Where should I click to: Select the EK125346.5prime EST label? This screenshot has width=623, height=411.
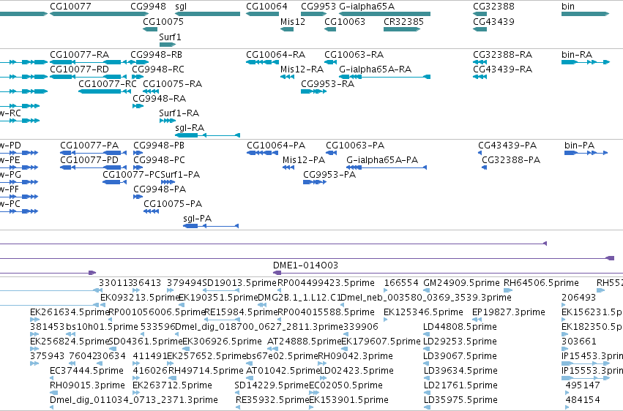click(423, 312)
